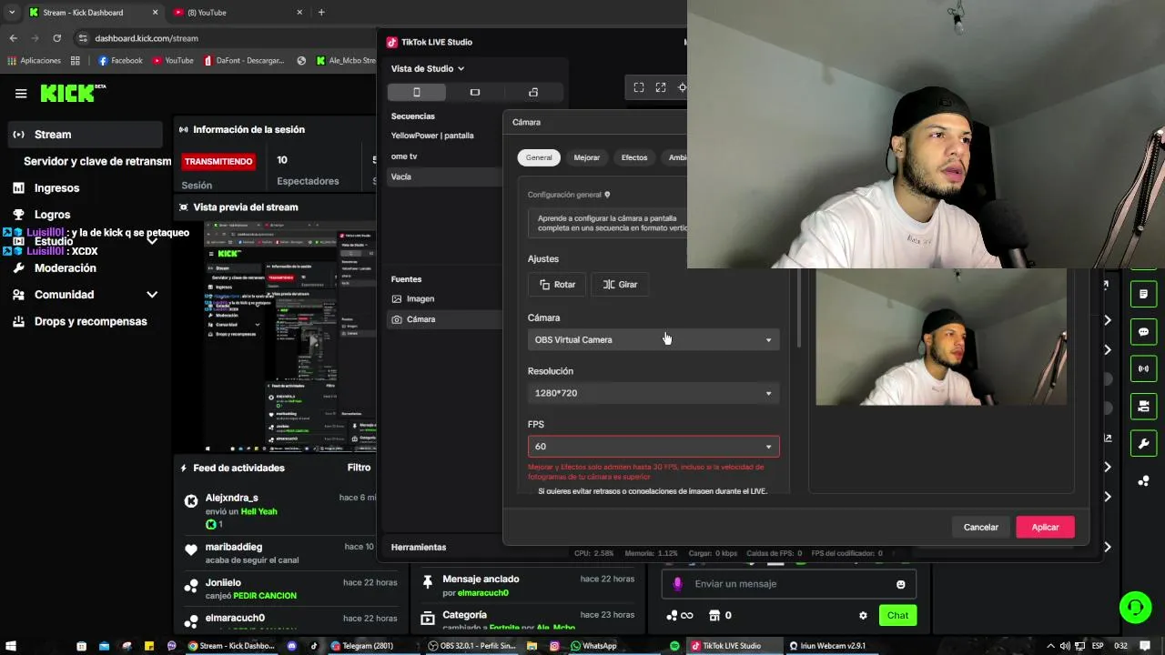Select the Vacía scene
The height and width of the screenshot is (655, 1165).
tap(444, 176)
